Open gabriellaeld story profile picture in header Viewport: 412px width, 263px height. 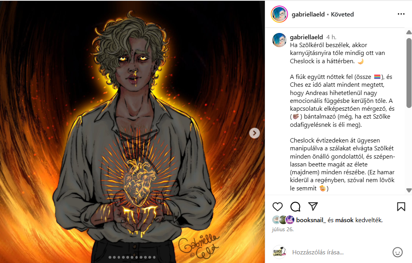[x=279, y=14]
